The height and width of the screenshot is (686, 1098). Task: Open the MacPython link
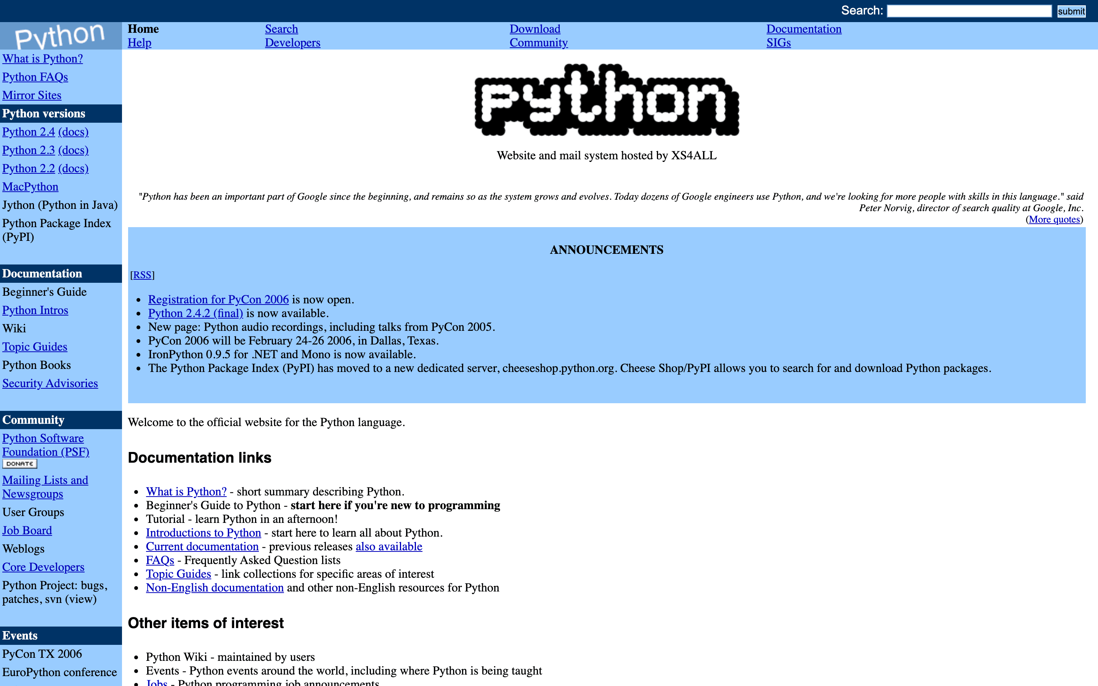pyautogui.click(x=30, y=187)
